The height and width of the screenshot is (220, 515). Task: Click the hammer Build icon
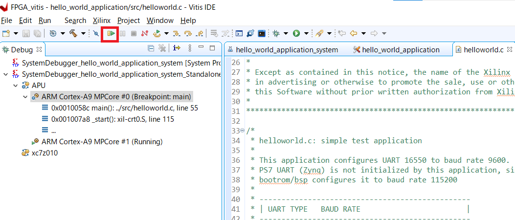pos(73,33)
